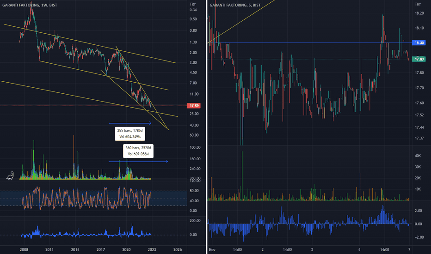Viewport: 431px width, 254px height.
Task: Click 4.50 on the weekly price scale
Action: tap(193, 73)
